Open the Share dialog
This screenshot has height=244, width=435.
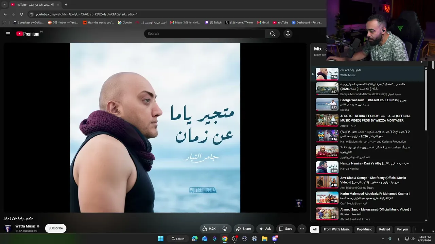243,229
